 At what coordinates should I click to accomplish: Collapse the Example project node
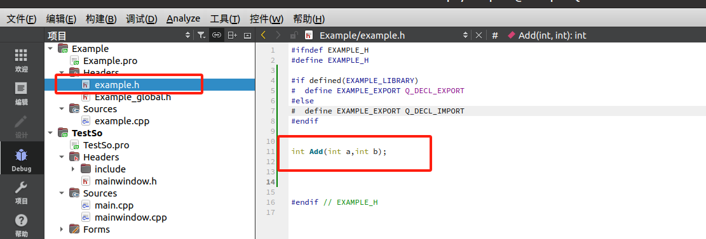click(50, 49)
